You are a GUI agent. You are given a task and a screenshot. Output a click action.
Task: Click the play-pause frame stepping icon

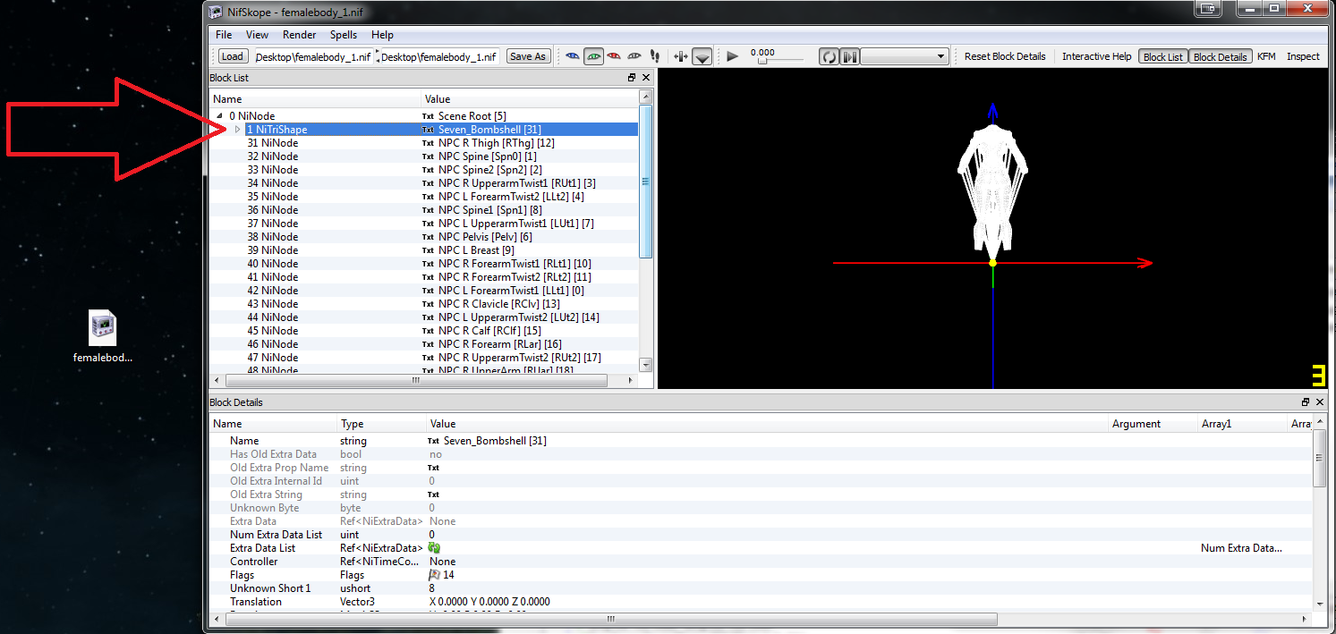coord(849,55)
